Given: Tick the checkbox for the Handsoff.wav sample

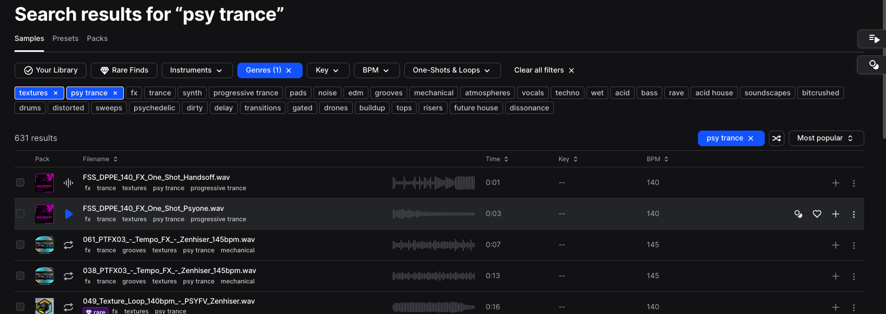Looking at the screenshot, I should [20, 182].
